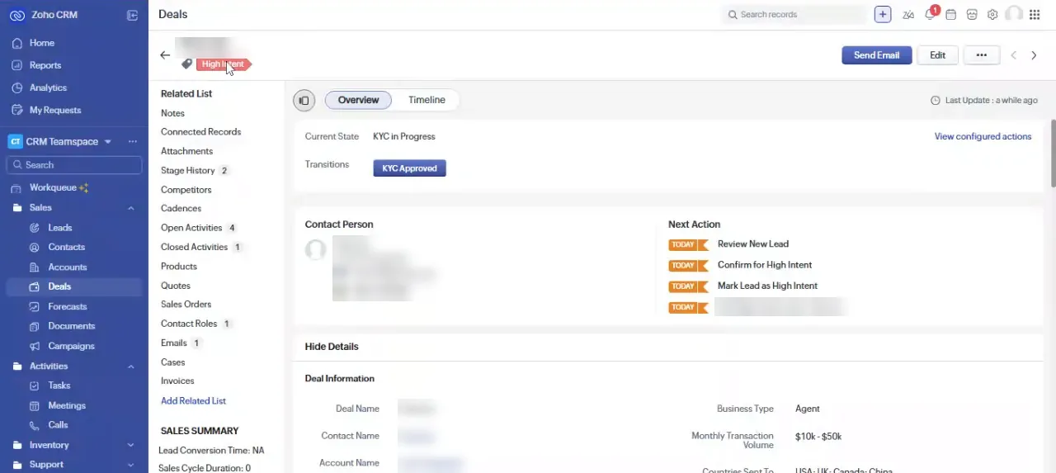
Task: Click Hide Details toggle
Action: click(x=332, y=347)
